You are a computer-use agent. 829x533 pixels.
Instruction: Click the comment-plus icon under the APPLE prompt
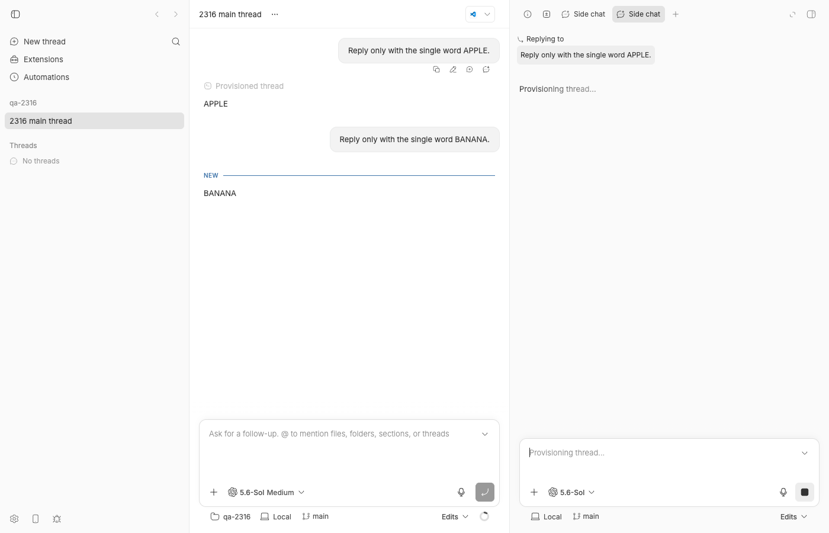pos(470,69)
